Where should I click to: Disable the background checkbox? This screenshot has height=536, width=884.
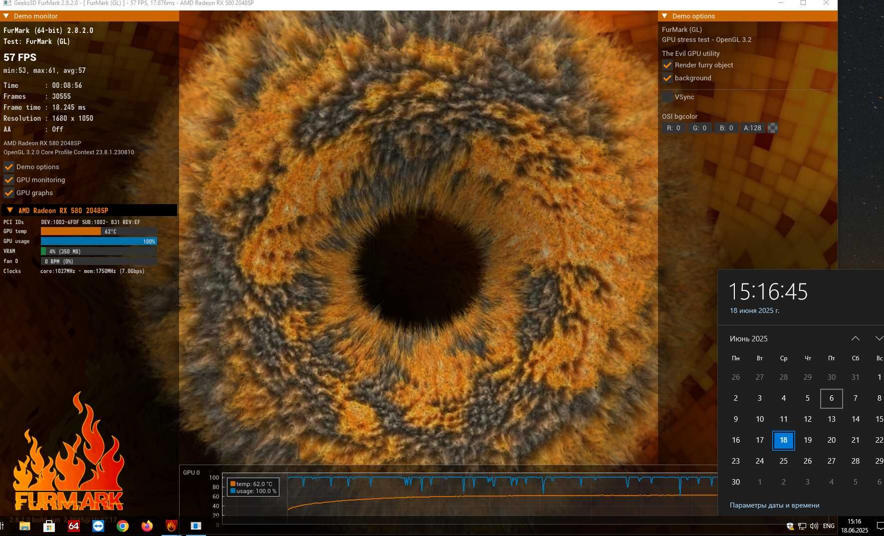pyautogui.click(x=667, y=78)
